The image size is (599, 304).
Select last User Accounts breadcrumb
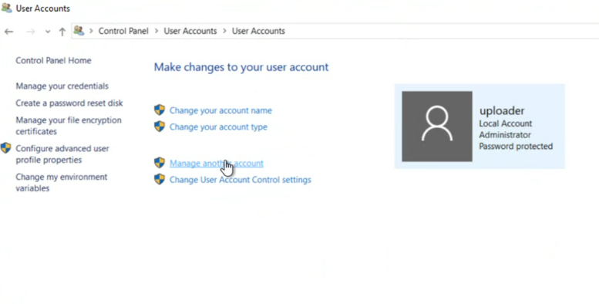[258, 32]
